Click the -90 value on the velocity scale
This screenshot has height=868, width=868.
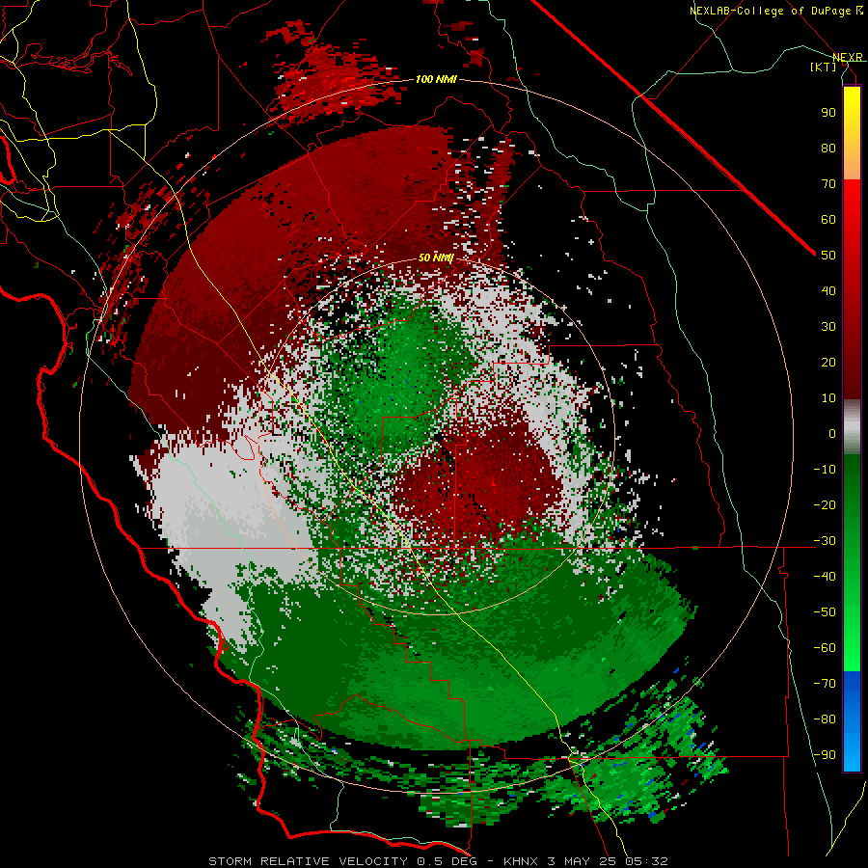825,755
